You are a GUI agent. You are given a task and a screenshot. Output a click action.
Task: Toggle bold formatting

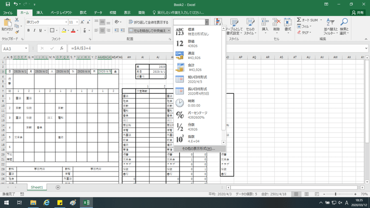[x=29, y=31]
